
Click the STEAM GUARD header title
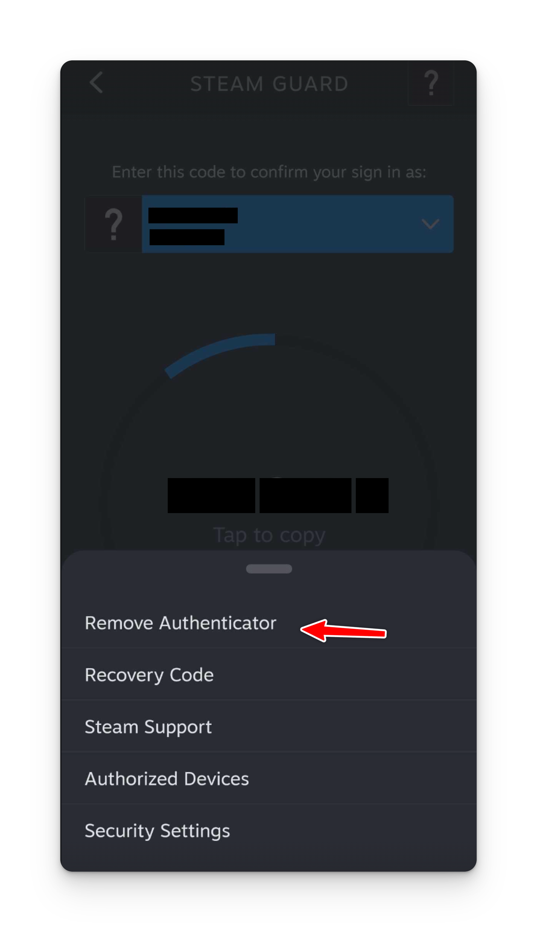269,84
